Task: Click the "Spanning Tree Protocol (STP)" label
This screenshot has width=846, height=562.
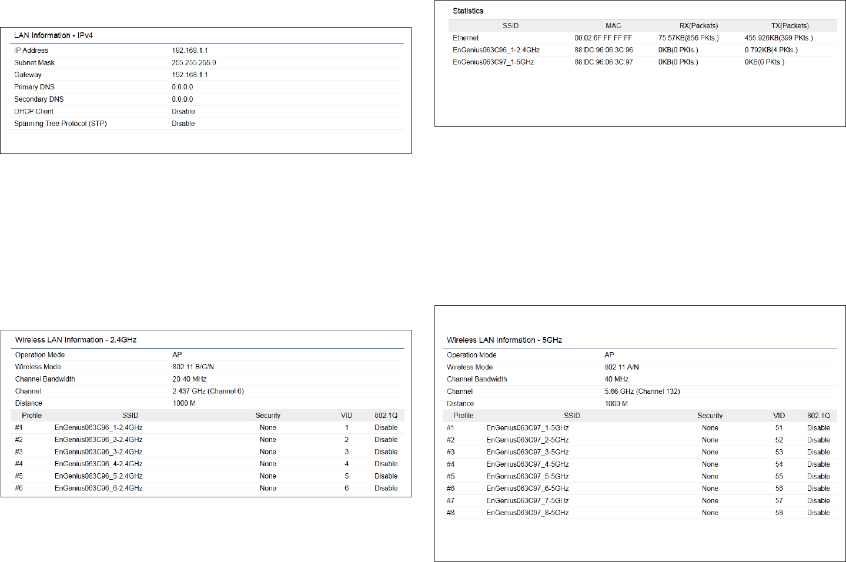Action: pyautogui.click(x=61, y=123)
